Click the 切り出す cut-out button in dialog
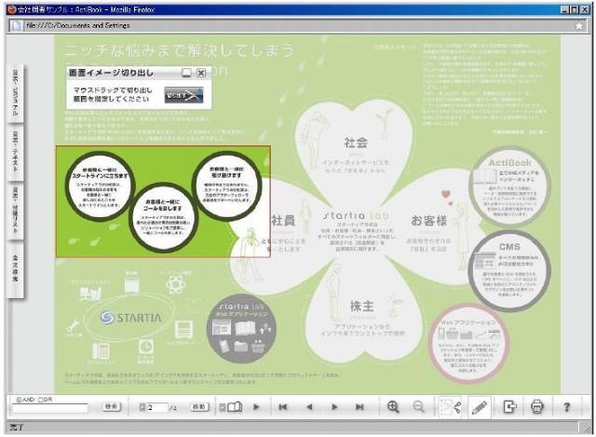This screenshot has width=596, height=437. 184,95
